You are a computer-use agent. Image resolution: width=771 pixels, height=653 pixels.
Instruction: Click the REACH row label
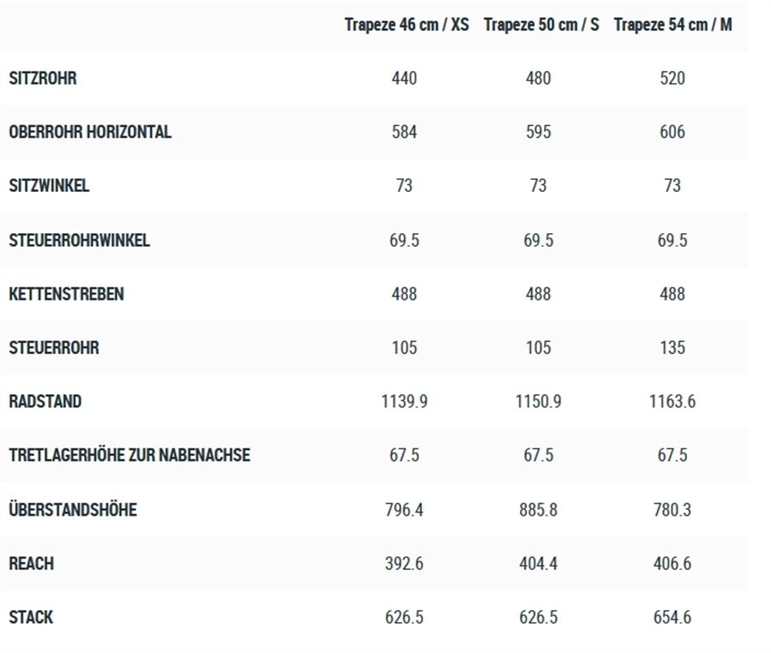click(32, 563)
